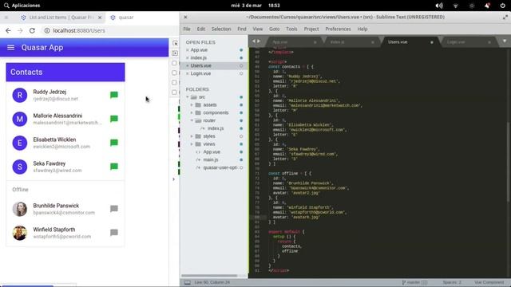Click the Spaces: 2 indentation setting
The width and height of the screenshot is (511, 287).
coord(452,282)
